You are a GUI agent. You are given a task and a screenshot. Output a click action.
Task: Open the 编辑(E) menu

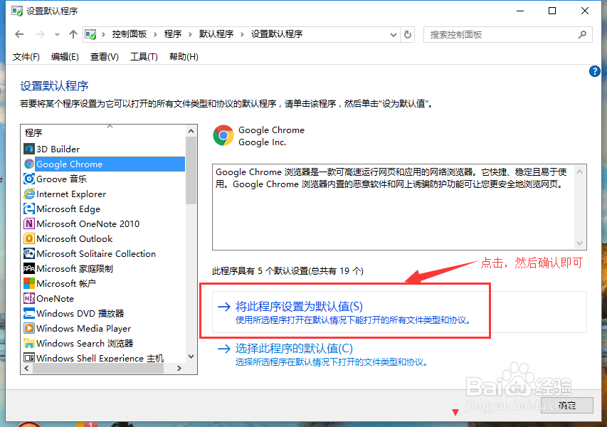pyautogui.click(x=65, y=57)
